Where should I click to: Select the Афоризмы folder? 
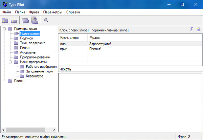28,52
